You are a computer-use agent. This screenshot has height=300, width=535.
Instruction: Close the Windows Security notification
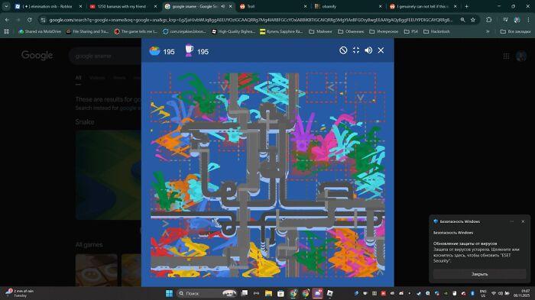[x=523, y=221]
